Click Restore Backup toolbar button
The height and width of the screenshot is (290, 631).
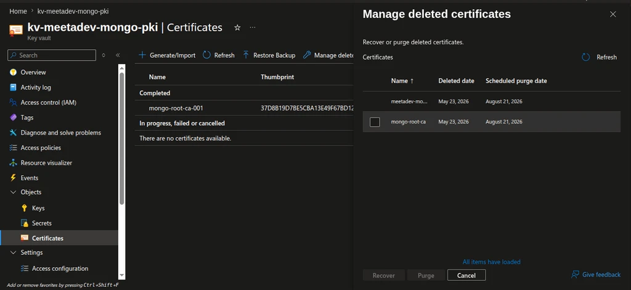pyautogui.click(x=269, y=55)
